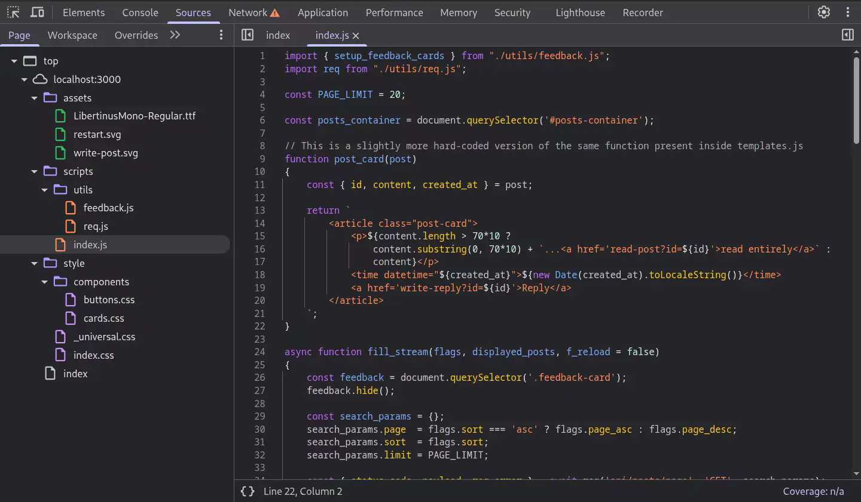This screenshot has height=502, width=861.
Task: Collapse the assets folder
Action: (x=35, y=98)
